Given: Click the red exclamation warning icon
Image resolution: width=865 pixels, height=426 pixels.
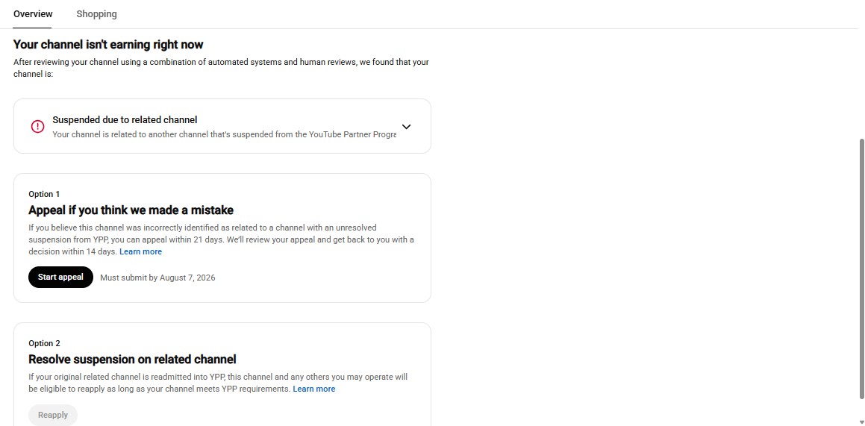Looking at the screenshot, I should pos(37,127).
